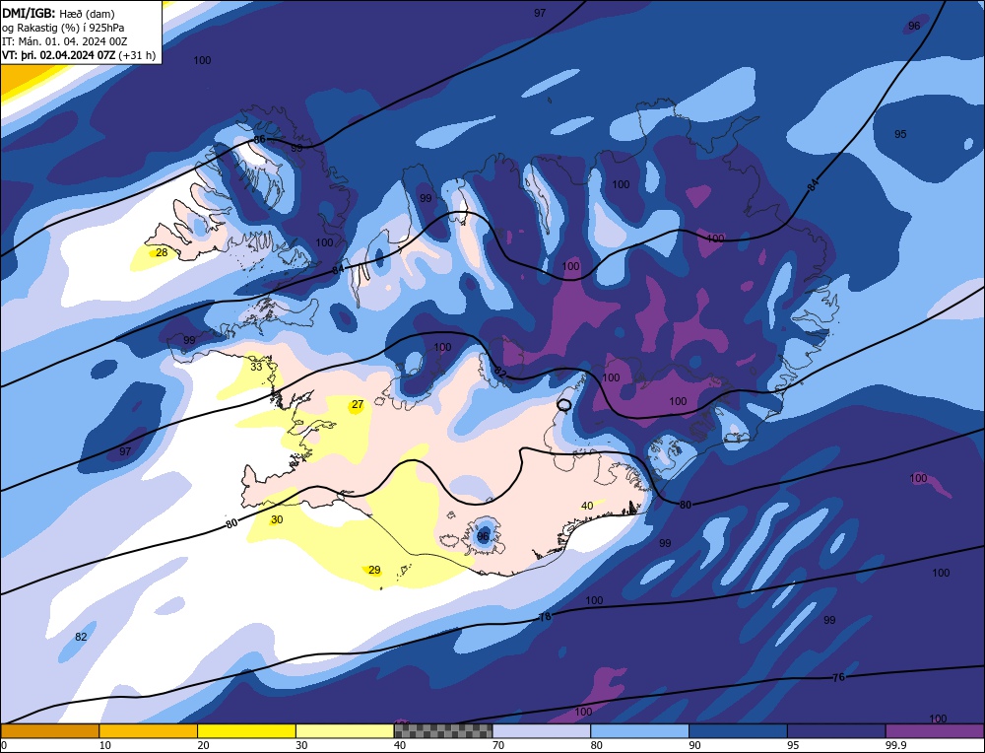Image resolution: width=985 pixels, height=753 pixels.
Task: Click the humidity value '27' on the map
Action: (x=358, y=405)
